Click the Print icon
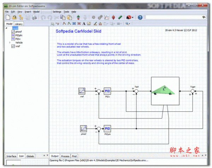 tap(34, 17)
